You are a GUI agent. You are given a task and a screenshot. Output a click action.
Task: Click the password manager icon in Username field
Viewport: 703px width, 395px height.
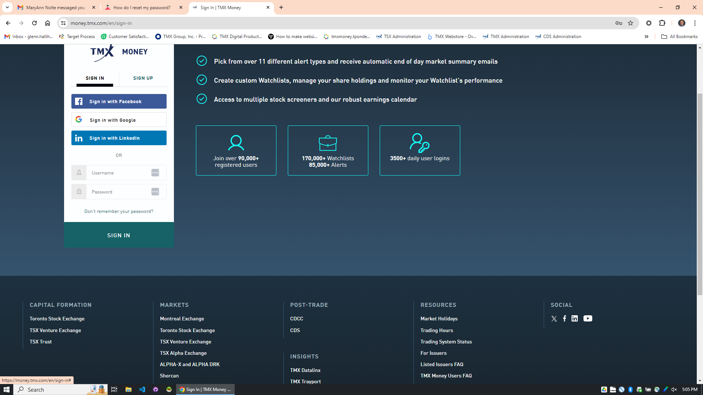pyautogui.click(x=155, y=173)
